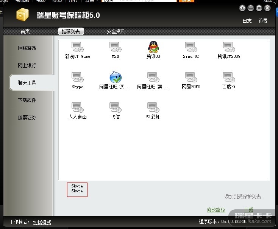Select the blue 阿里旺旺 (买家) icon

coord(116,77)
